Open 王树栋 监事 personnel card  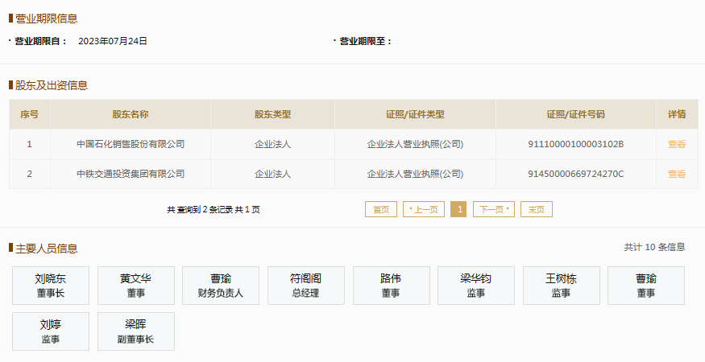pos(561,286)
